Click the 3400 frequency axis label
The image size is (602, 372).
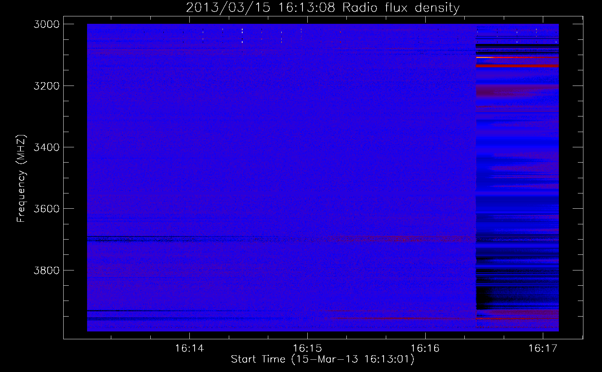(47, 147)
